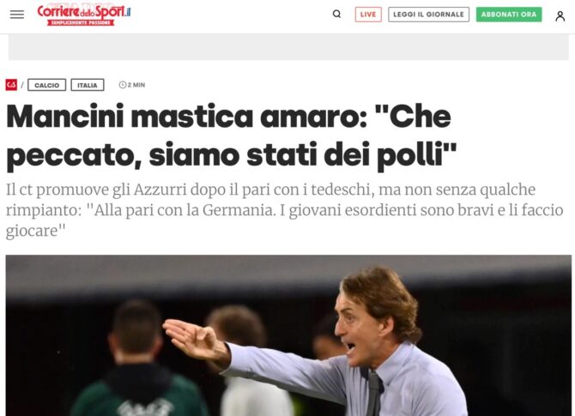The image size is (575, 416).
Task: Click the slash separator in the breadcrumb
Action: click(x=22, y=85)
